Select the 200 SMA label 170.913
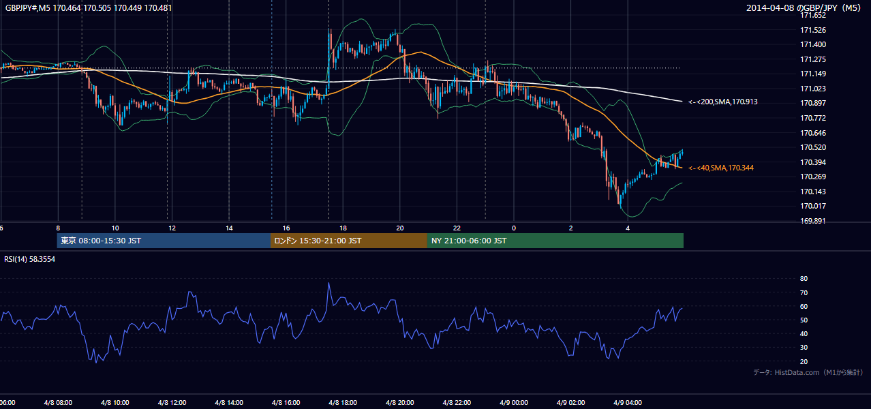This screenshot has height=409, width=871. (x=723, y=102)
